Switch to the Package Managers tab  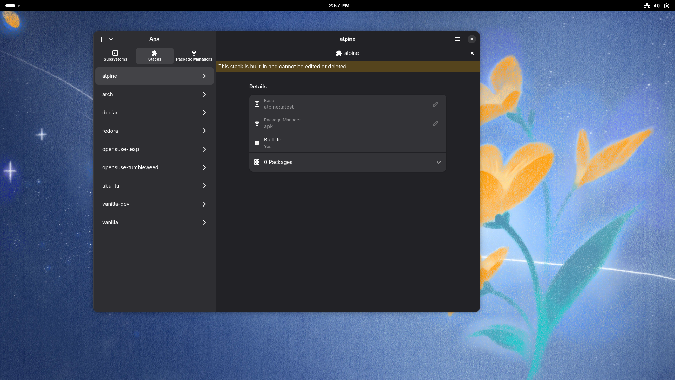[194, 56]
